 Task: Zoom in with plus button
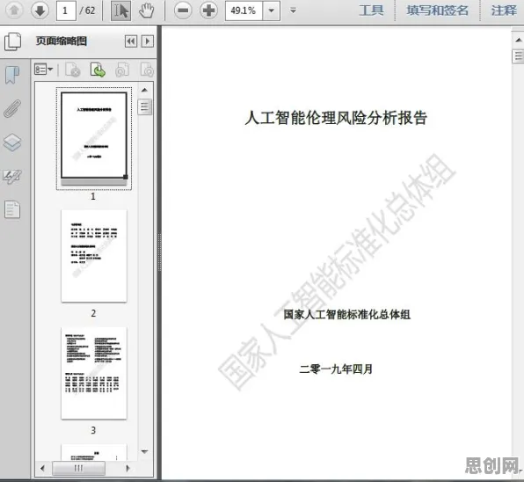(209, 11)
